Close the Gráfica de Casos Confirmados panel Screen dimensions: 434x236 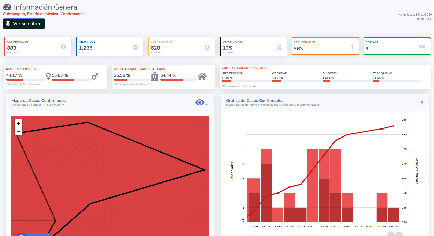coord(422,102)
